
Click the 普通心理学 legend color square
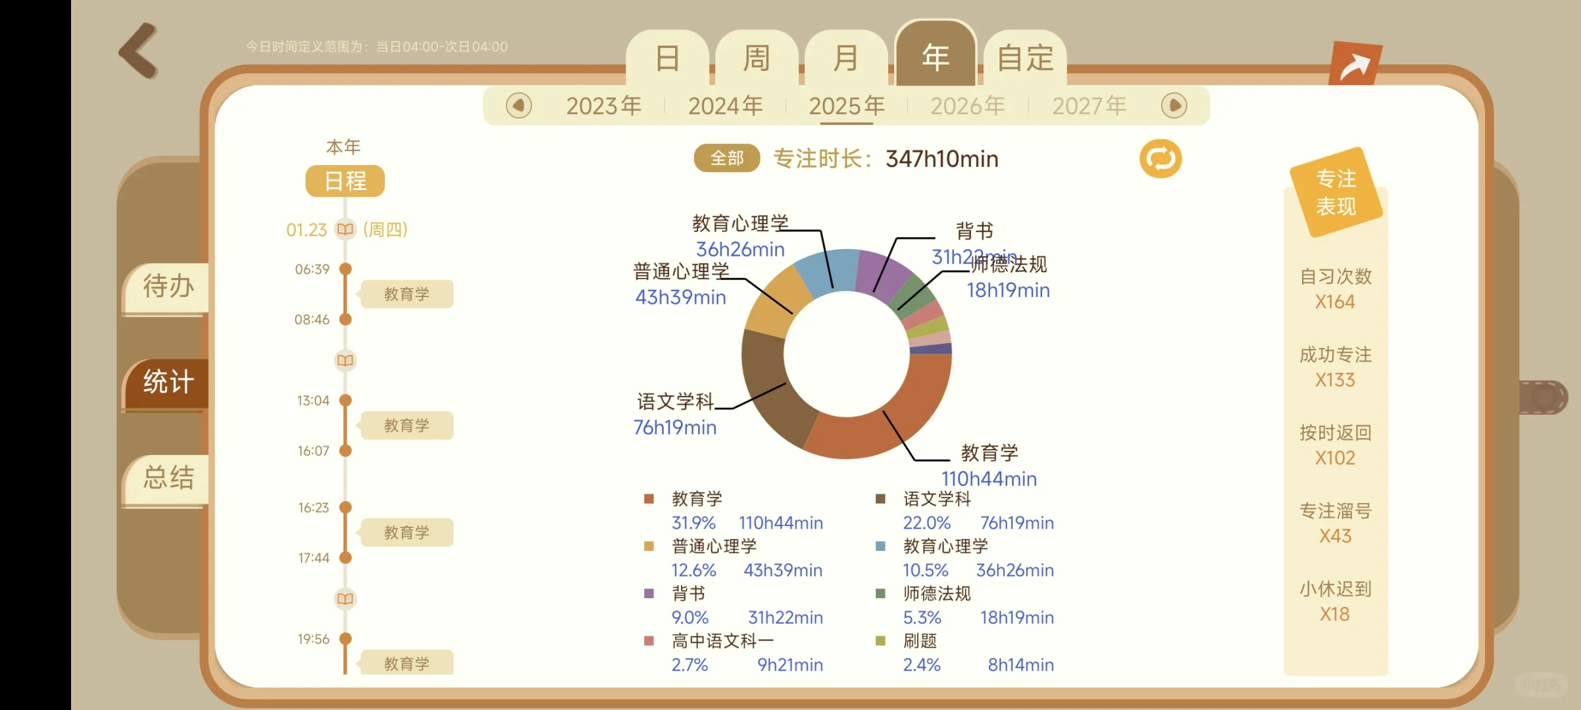tap(649, 546)
